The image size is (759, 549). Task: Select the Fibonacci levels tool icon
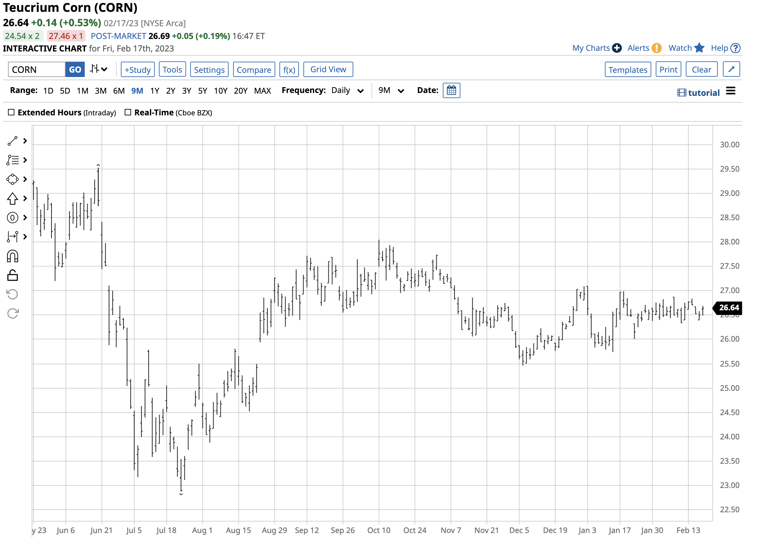(12, 160)
